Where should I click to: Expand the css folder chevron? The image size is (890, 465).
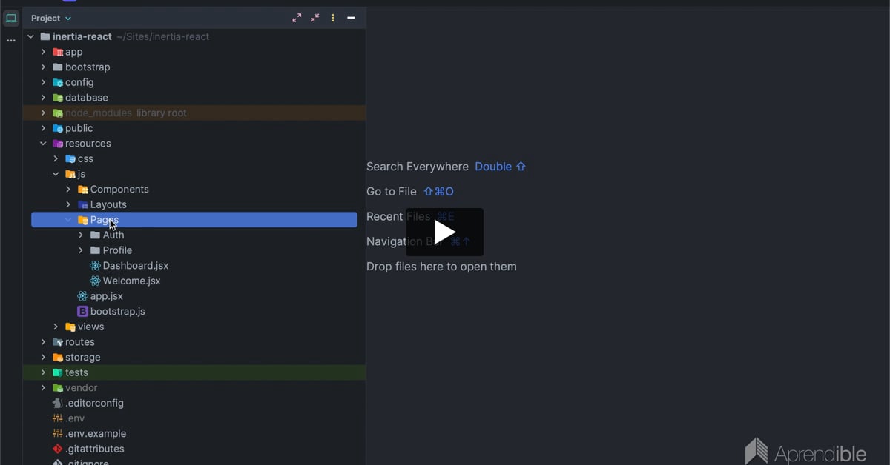(56, 158)
